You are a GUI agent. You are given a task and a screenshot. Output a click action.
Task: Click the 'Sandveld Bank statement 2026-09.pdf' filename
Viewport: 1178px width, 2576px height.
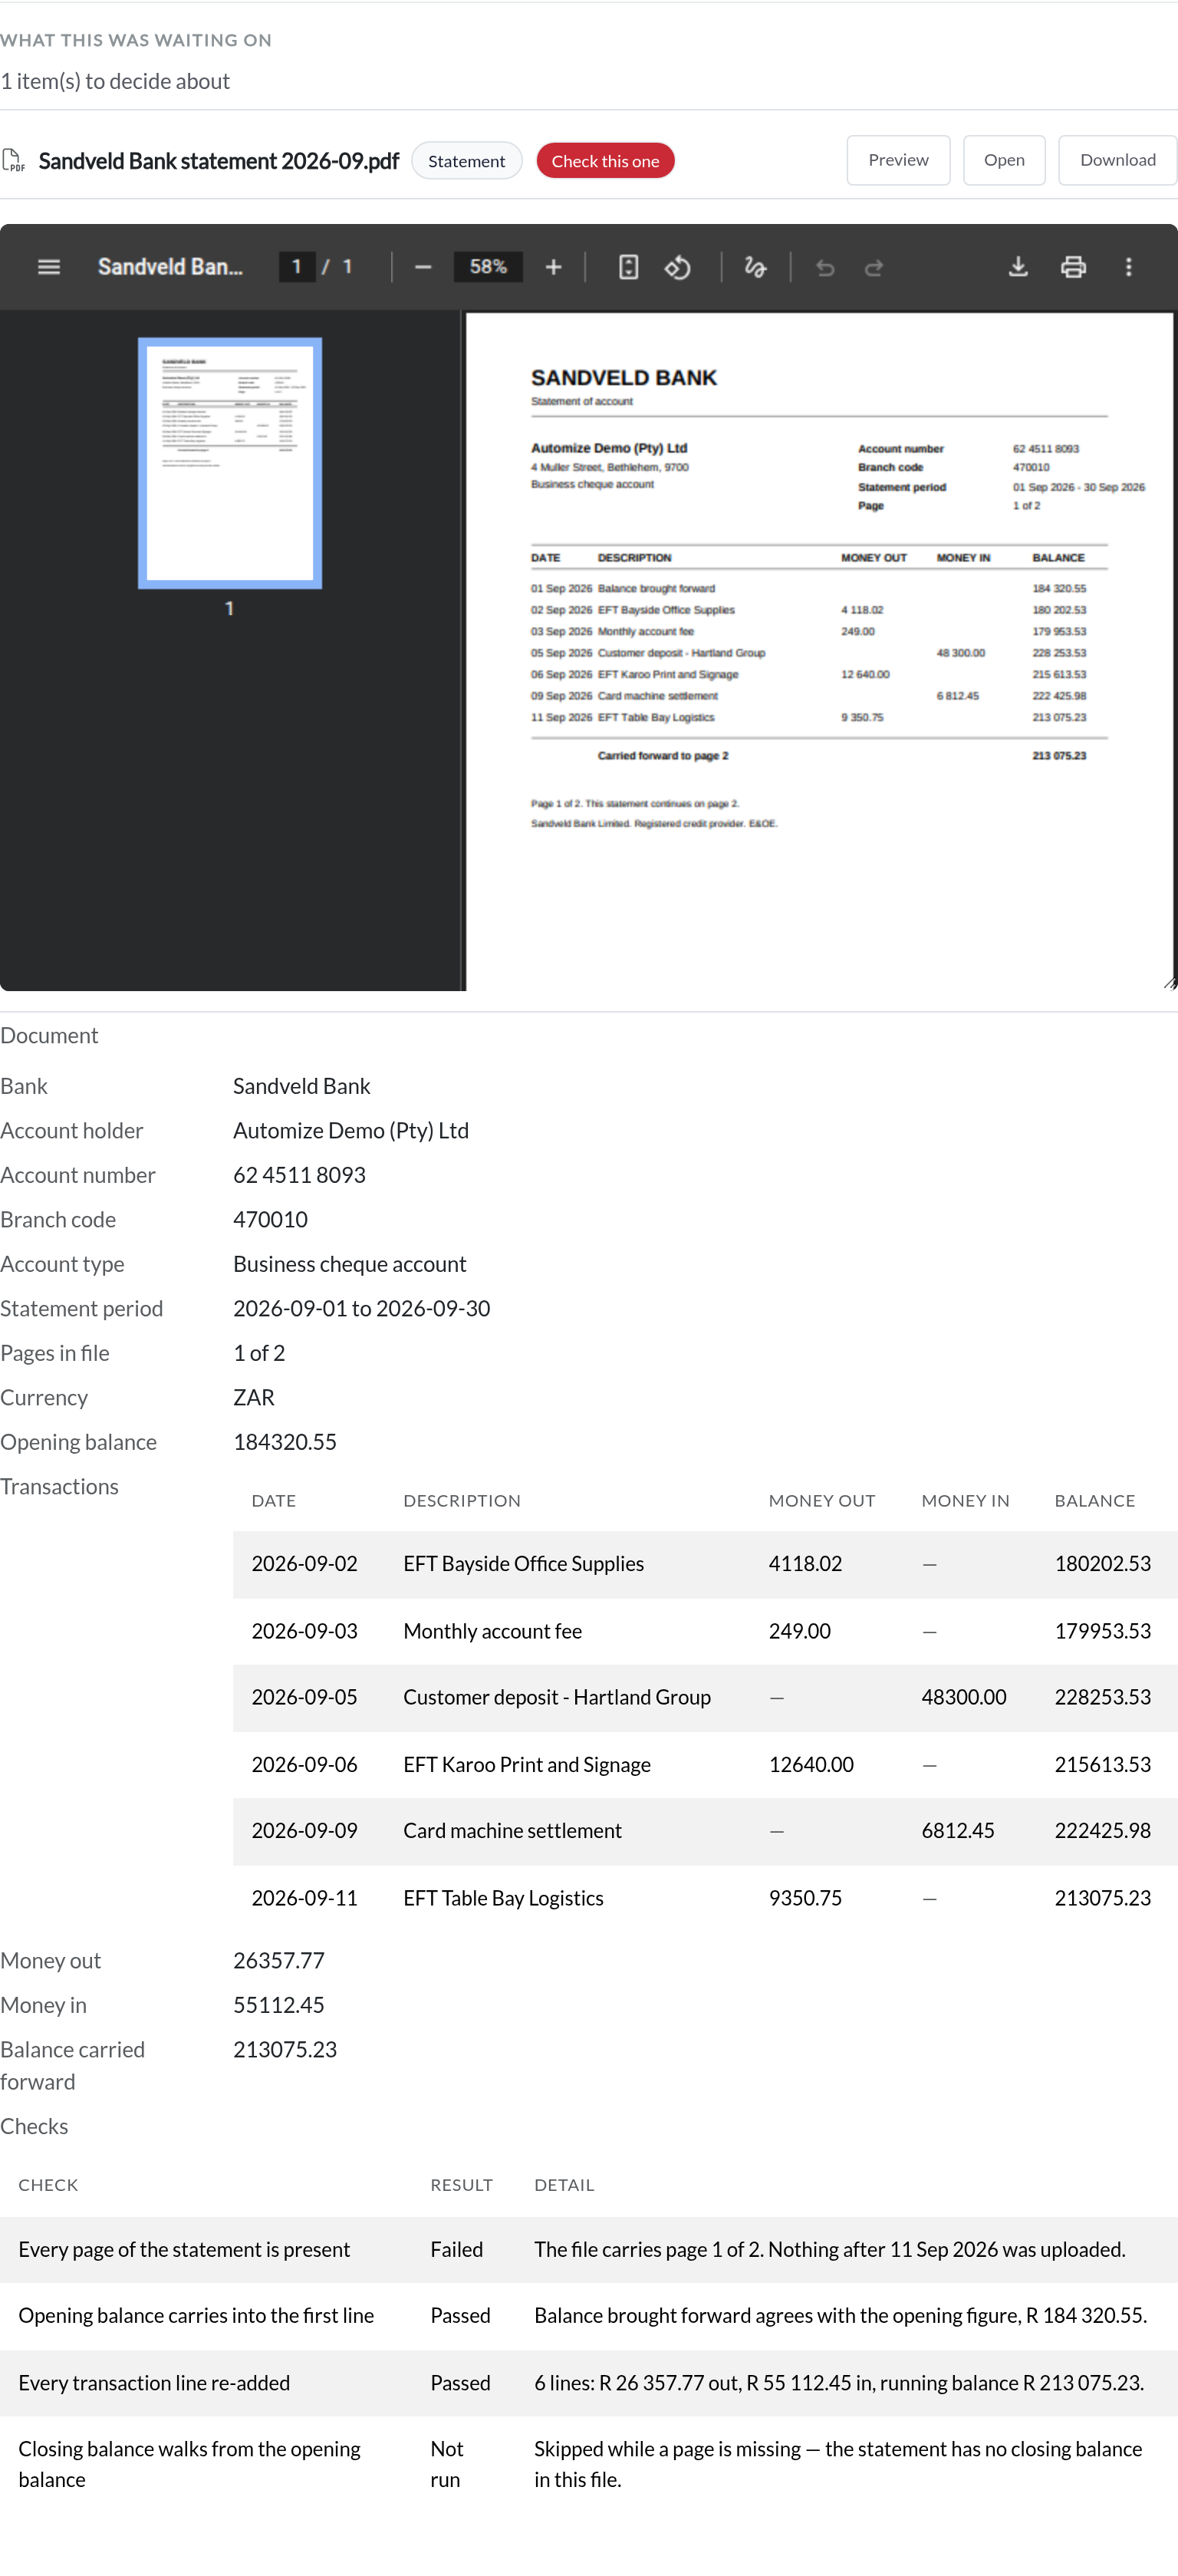pos(218,161)
